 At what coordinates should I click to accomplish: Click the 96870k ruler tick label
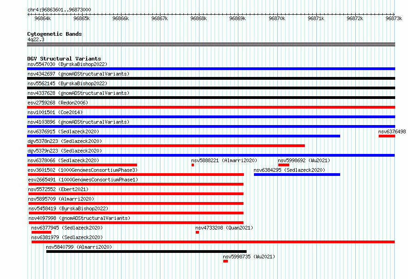277,18
